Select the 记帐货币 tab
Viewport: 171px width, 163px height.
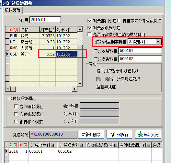pyautogui.click(x=12, y=10)
